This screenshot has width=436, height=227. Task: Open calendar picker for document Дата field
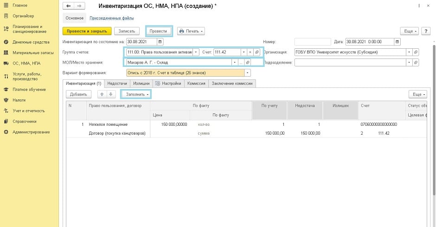(397, 42)
